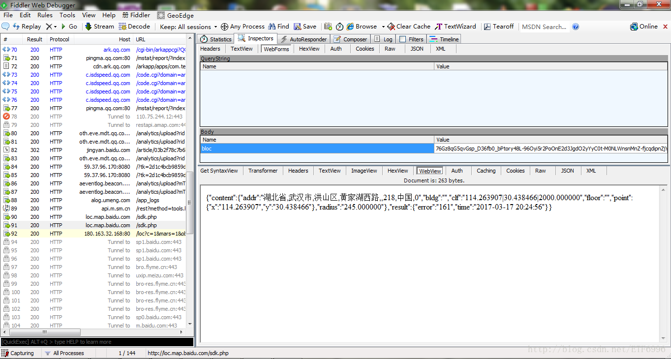Click the QuickExec command box

click(97, 342)
